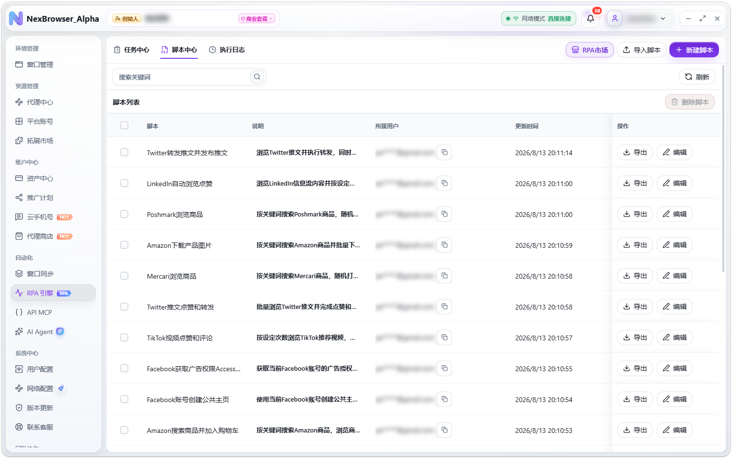Edit the TikTok视频点赞和评论 script
The height and width of the screenshot is (458, 732).
coord(674,337)
